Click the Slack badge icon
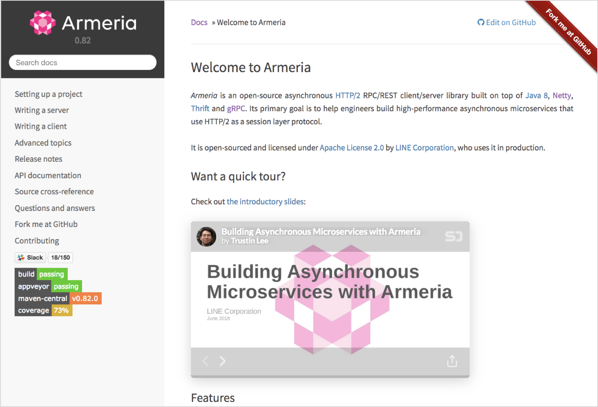This screenshot has width=598, height=407. [21, 258]
